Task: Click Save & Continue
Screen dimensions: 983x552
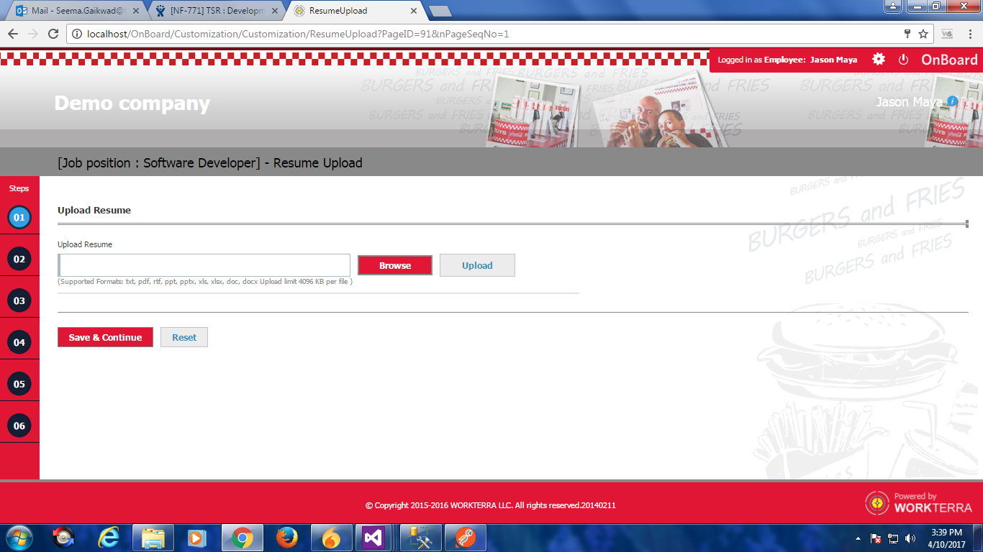Action: 105,337
